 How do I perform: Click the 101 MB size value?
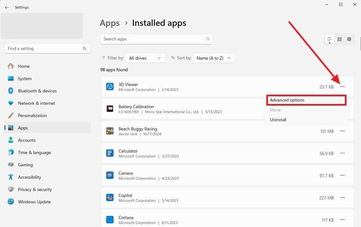327,132
